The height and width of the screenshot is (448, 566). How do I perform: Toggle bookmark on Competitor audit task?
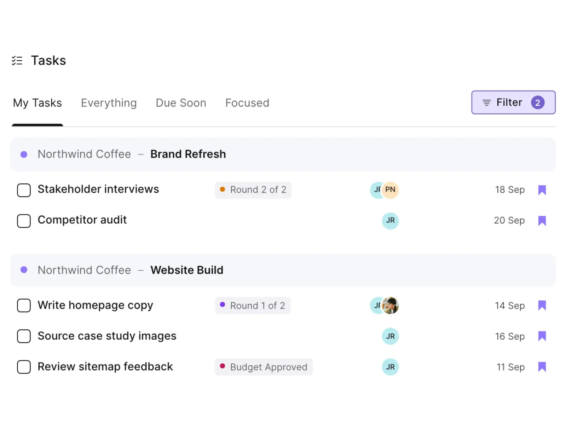click(542, 221)
